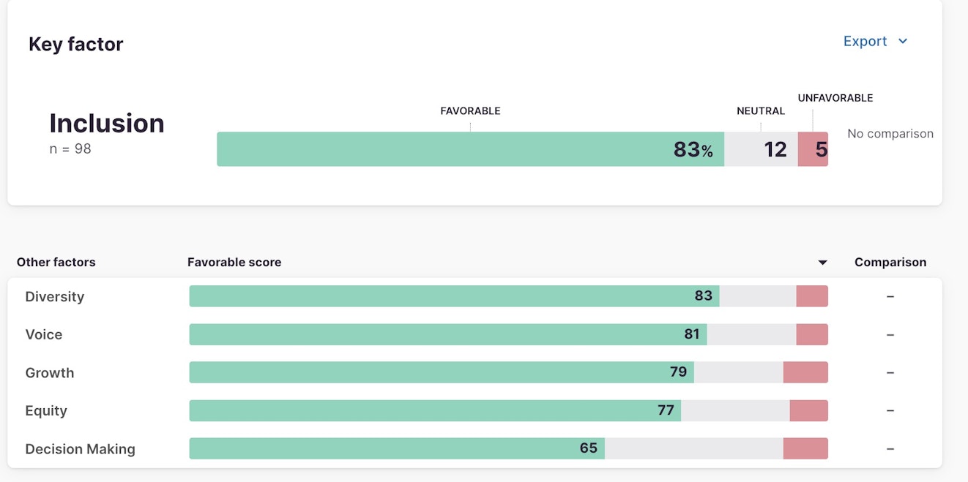Screen dimensions: 968x482
Task: Click the Favorable score sort arrow
Action: (x=822, y=263)
